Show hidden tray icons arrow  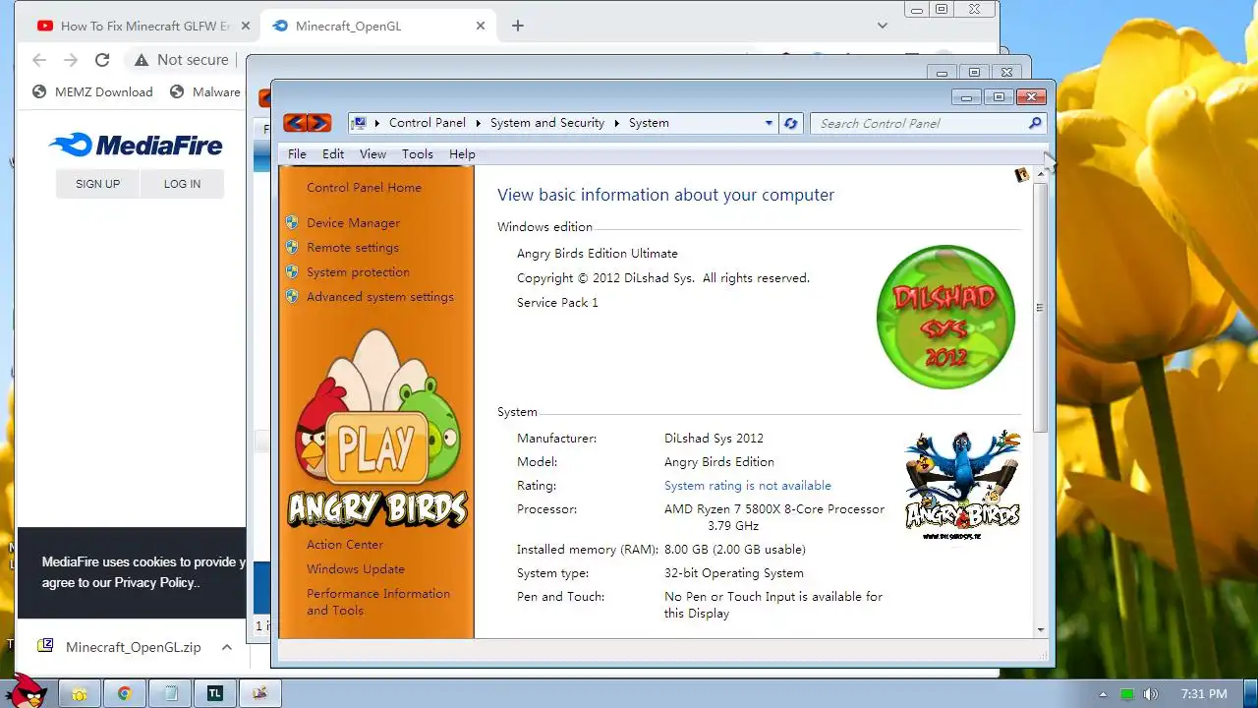[1103, 694]
